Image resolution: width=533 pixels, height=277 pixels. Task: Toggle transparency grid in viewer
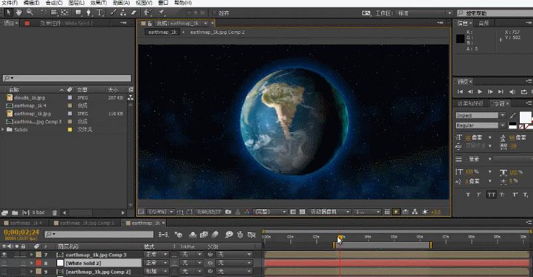pyautogui.click(x=302, y=211)
